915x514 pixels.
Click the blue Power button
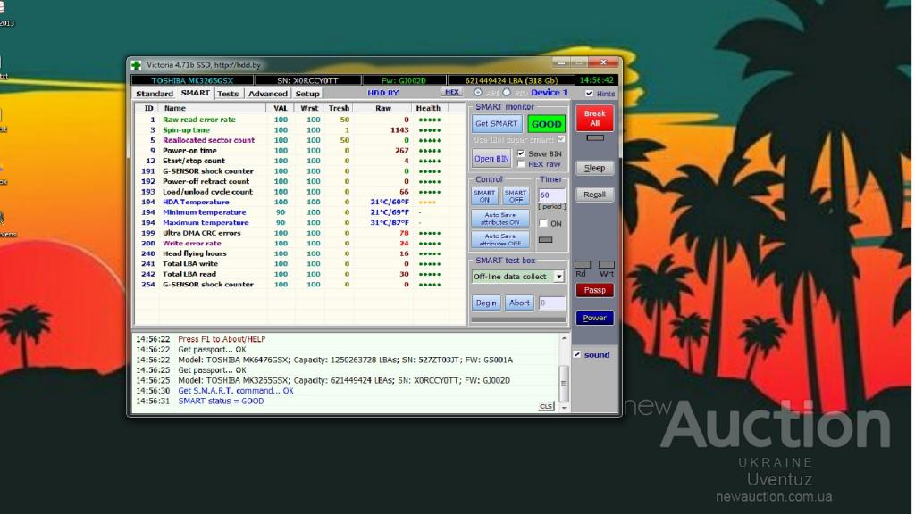(x=594, y=318)
